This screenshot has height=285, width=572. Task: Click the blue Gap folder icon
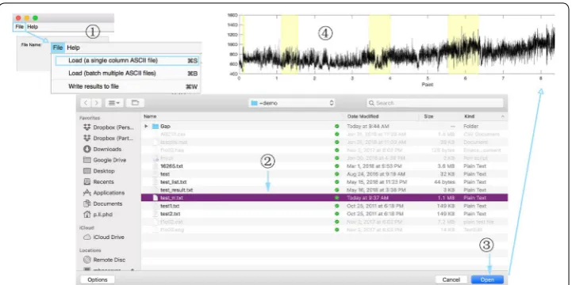tap(155, 127)
